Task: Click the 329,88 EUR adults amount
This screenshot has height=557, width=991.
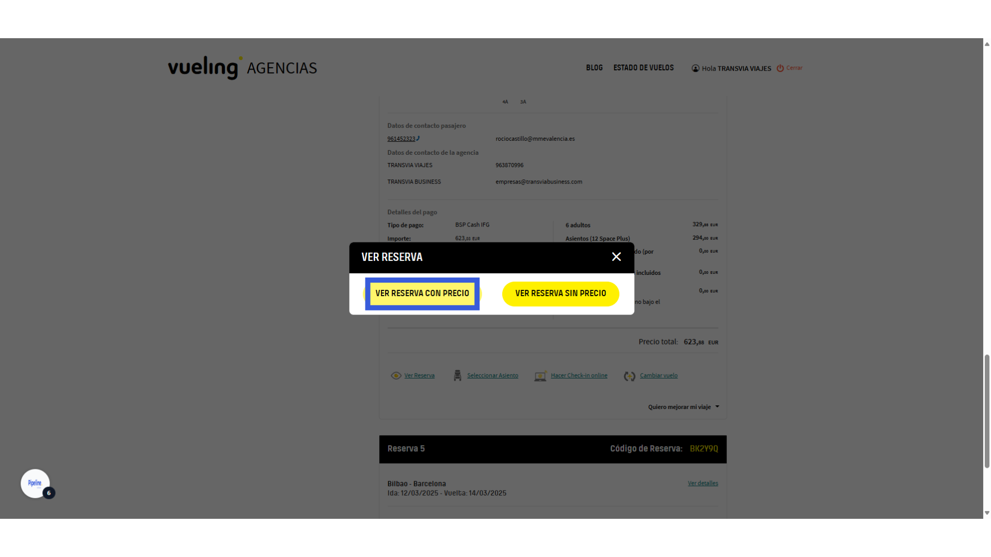Action: click(705, 224)
